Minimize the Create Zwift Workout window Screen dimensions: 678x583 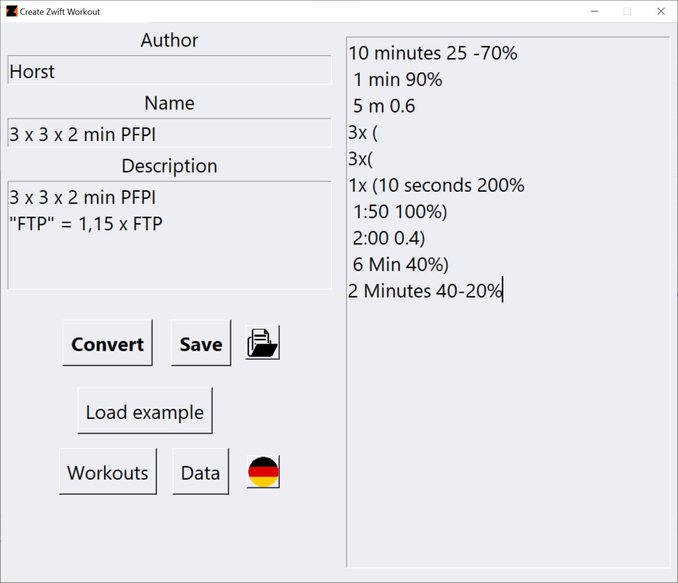(594, 11)
